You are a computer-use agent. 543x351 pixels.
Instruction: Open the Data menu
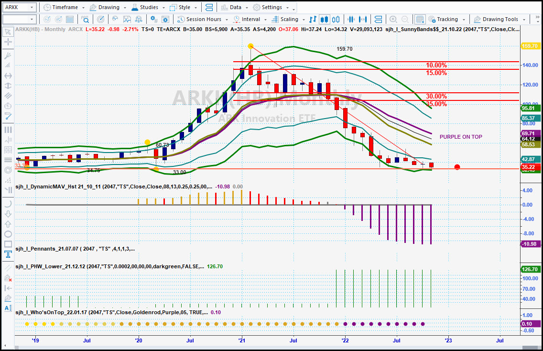(x=231, y=7)
